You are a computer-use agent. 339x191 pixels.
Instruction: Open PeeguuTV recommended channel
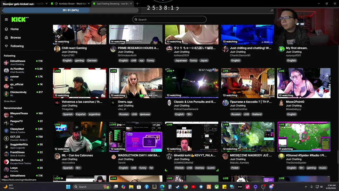pyautogui.click(x=23, y=123)
